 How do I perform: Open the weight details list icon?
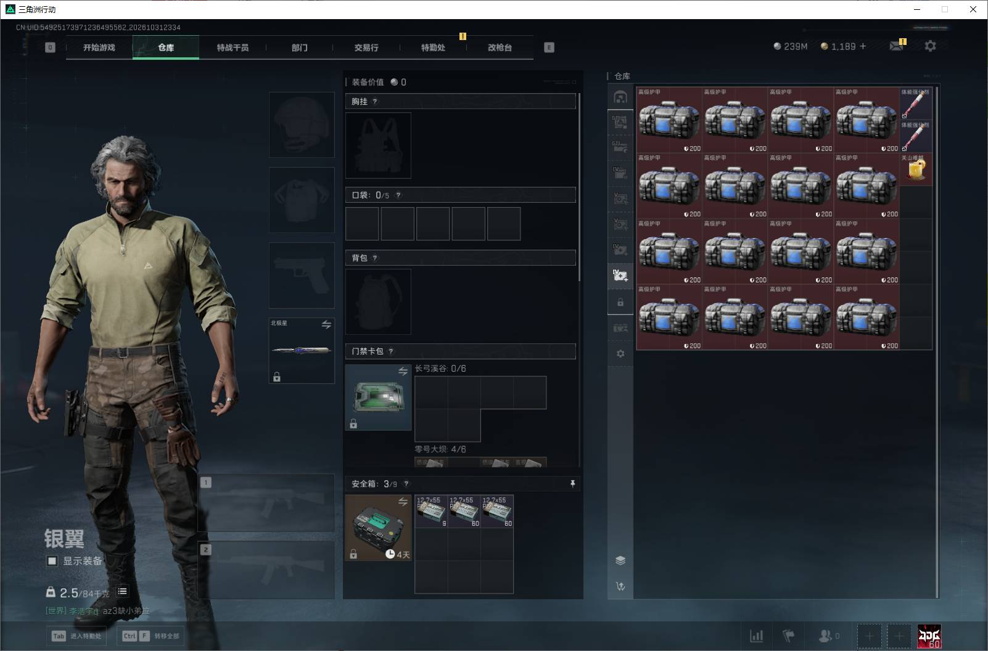(122, 591)
